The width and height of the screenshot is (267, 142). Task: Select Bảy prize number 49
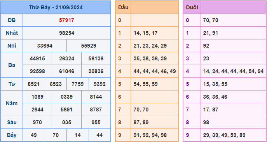pyautogui.click(x=33, y=135)
